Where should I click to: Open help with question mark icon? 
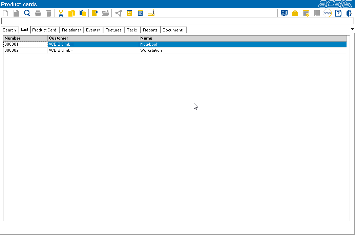pyautogui.click(x=338, y=13)
